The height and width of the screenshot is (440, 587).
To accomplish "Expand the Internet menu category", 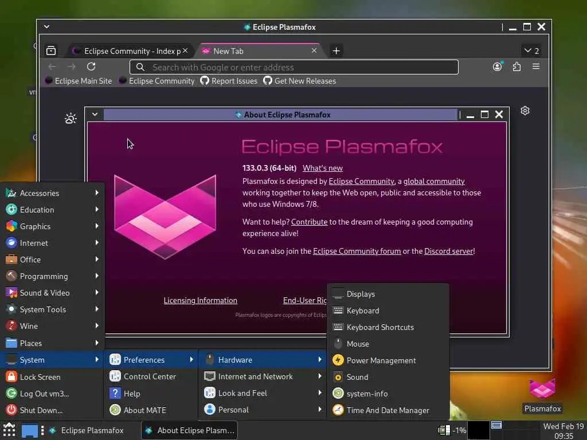I will point(52,243).
